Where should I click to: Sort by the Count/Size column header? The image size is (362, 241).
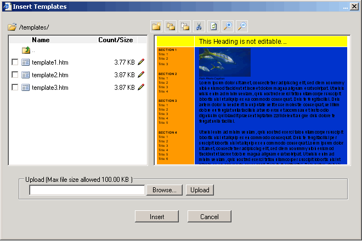116,40
